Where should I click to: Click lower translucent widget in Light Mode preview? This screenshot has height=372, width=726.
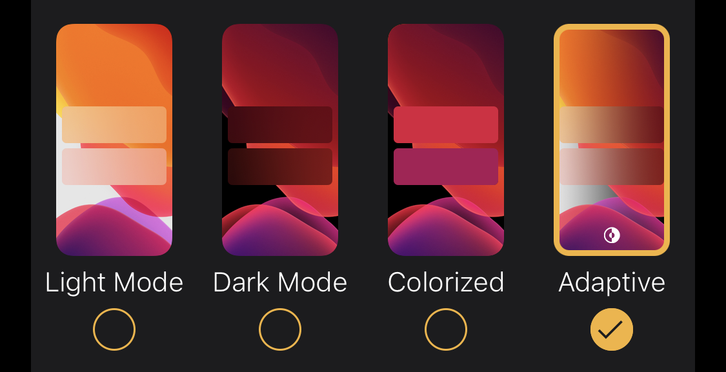114,166
